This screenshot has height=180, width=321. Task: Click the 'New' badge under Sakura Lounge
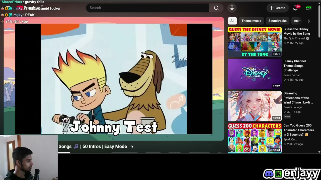click(x=287, y=116)
